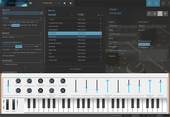Click the Filter Resonance knob

click(x=29, y=81)
